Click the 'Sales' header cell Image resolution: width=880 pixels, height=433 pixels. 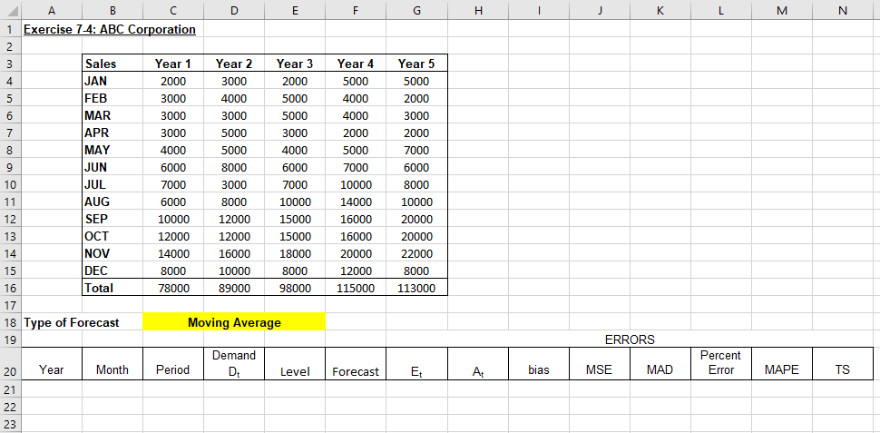(x=112, y=64)
